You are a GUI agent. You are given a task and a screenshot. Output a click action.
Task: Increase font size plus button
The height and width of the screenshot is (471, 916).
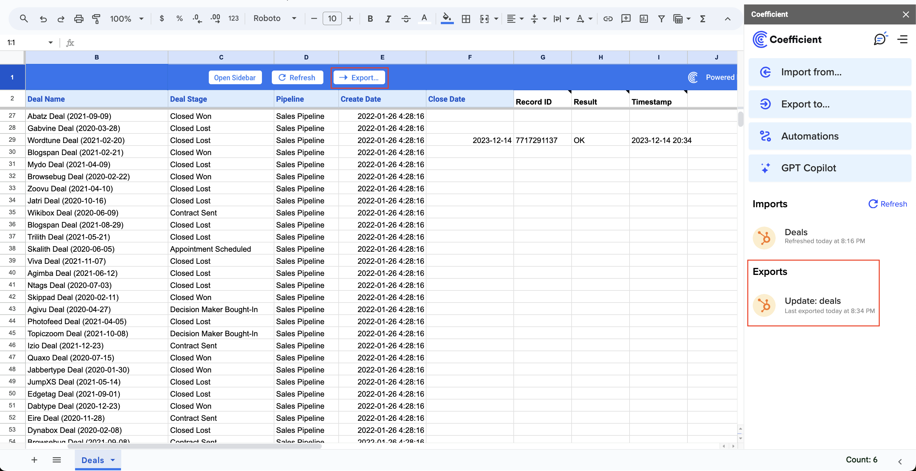pos(350,18)
